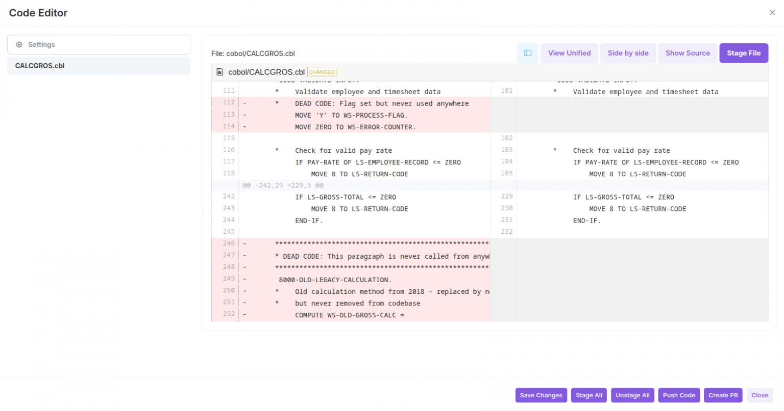Click line number 112 in the diff gutter
Image resolution: width=784 pixels, height=411 pixels.
click(228, 102)
